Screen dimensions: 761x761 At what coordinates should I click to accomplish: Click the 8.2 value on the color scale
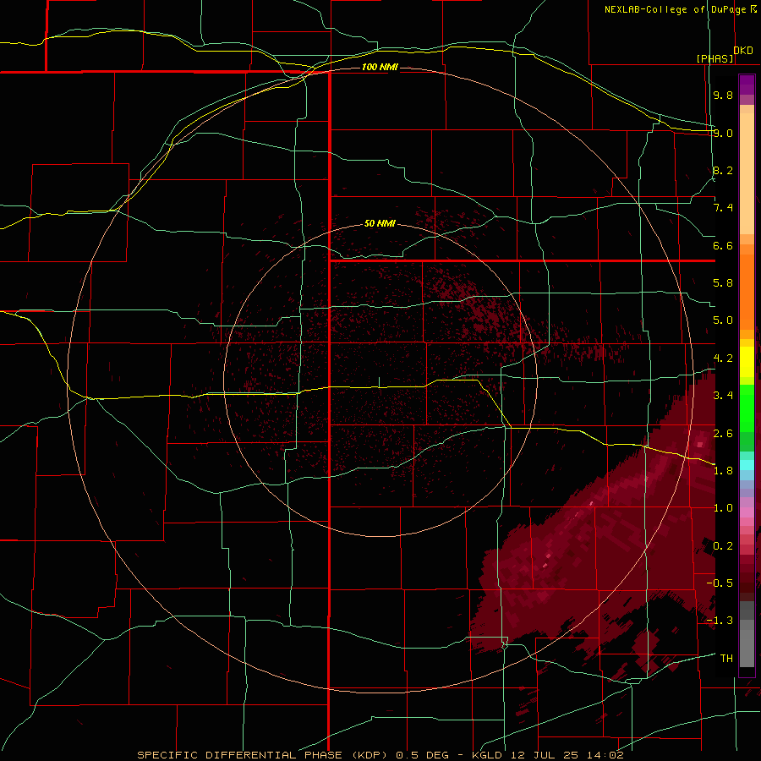pyautogui.click(x=723, y=170)
